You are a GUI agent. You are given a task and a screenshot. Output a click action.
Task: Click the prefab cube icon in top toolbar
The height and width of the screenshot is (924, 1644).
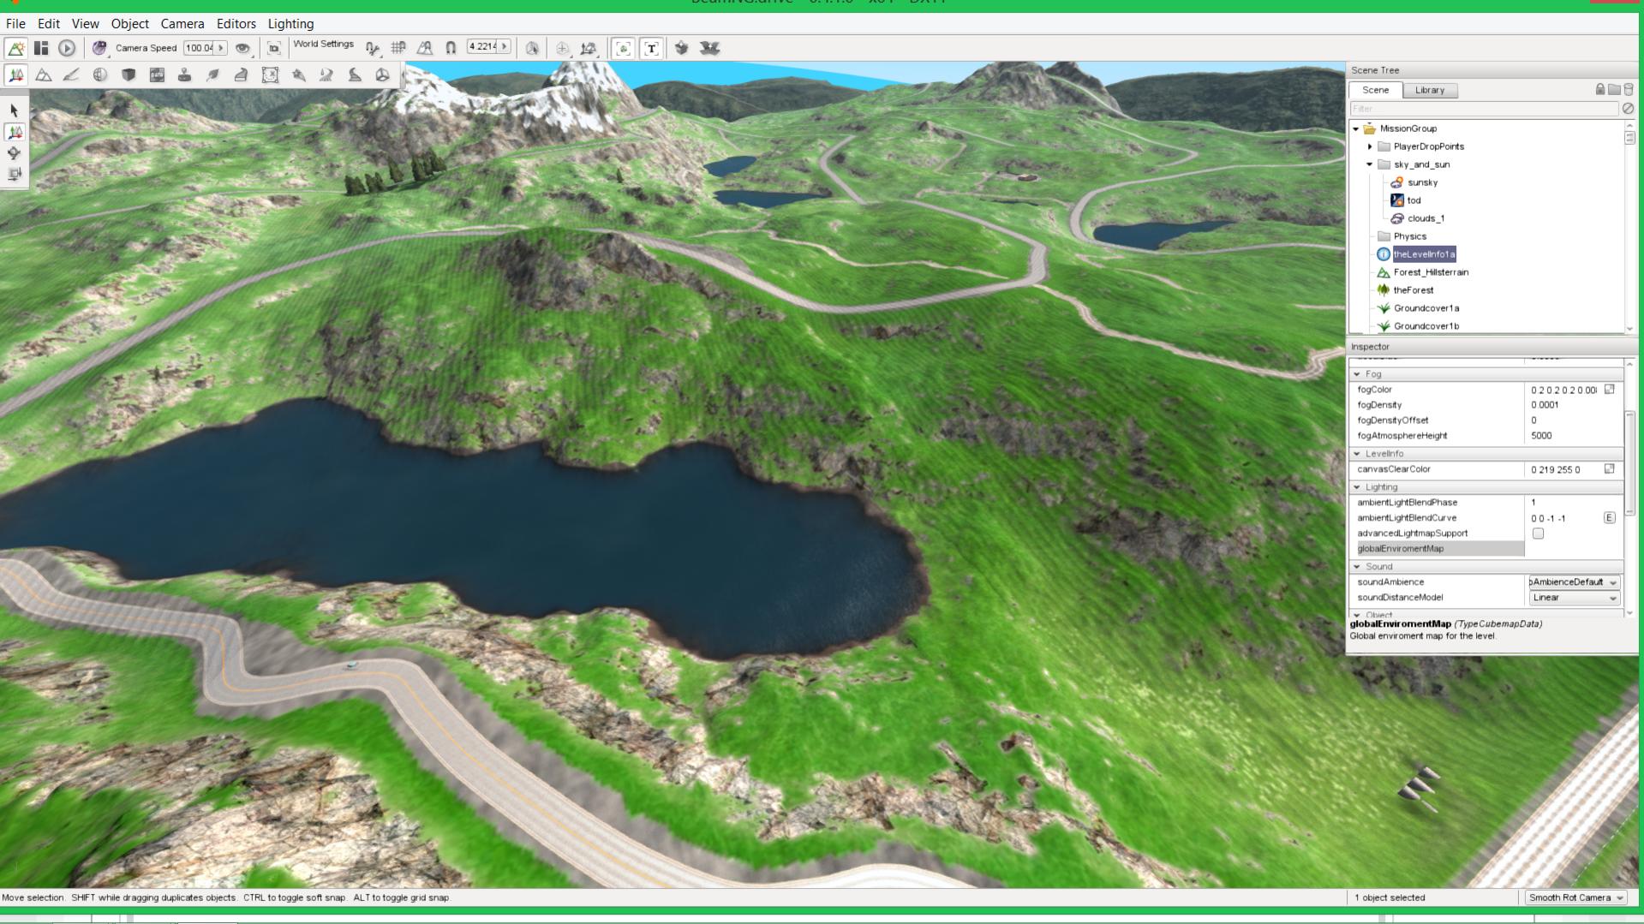tap(681, 48)
